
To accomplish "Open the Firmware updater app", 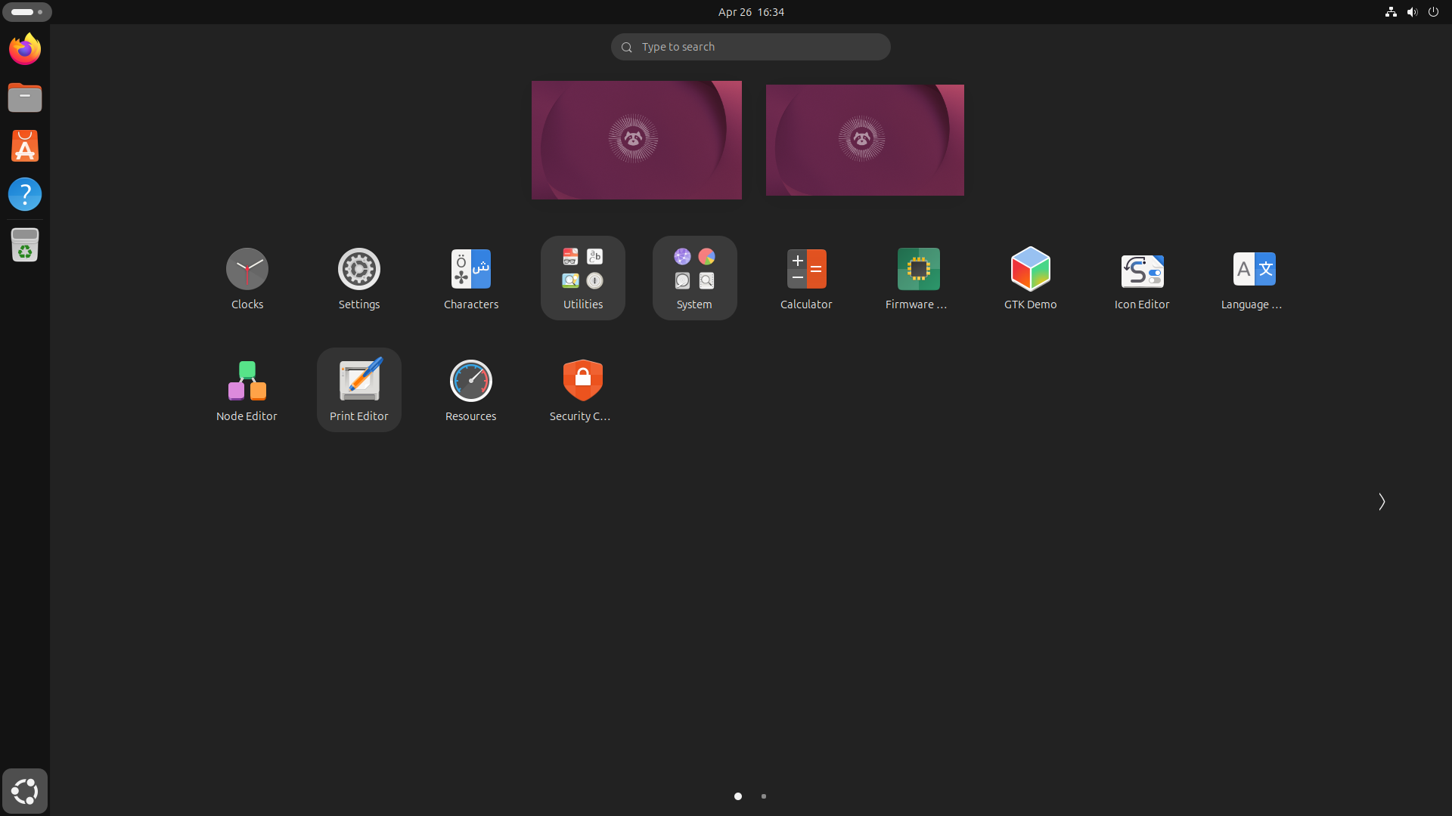I will point(919,278).
